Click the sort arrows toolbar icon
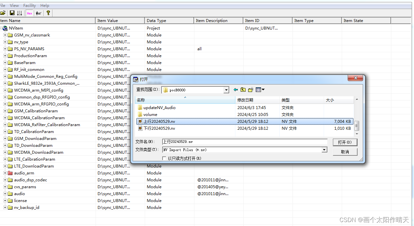Screen dimensions: 414x226 20,13
